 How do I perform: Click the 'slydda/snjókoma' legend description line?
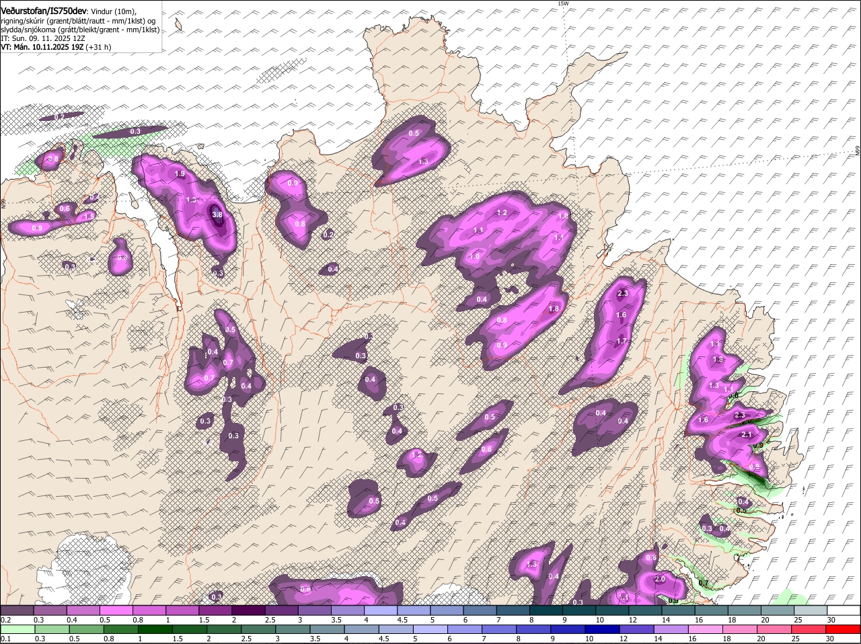[80, 30]
